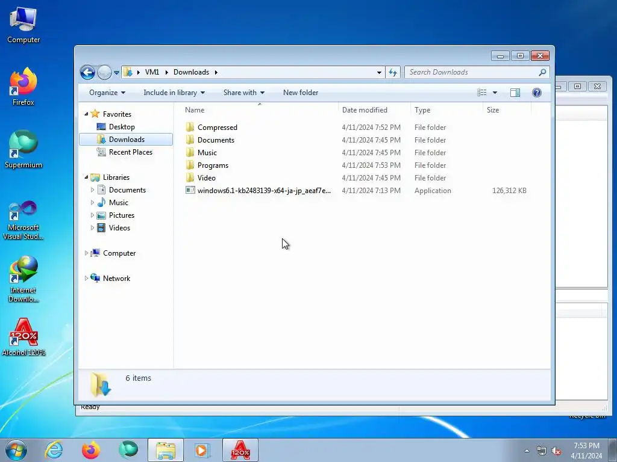The image size is (617, 462).
Task: Switch to Windows Explorer taskbar button
Action: pyautogui.click(x=166, y=450)
